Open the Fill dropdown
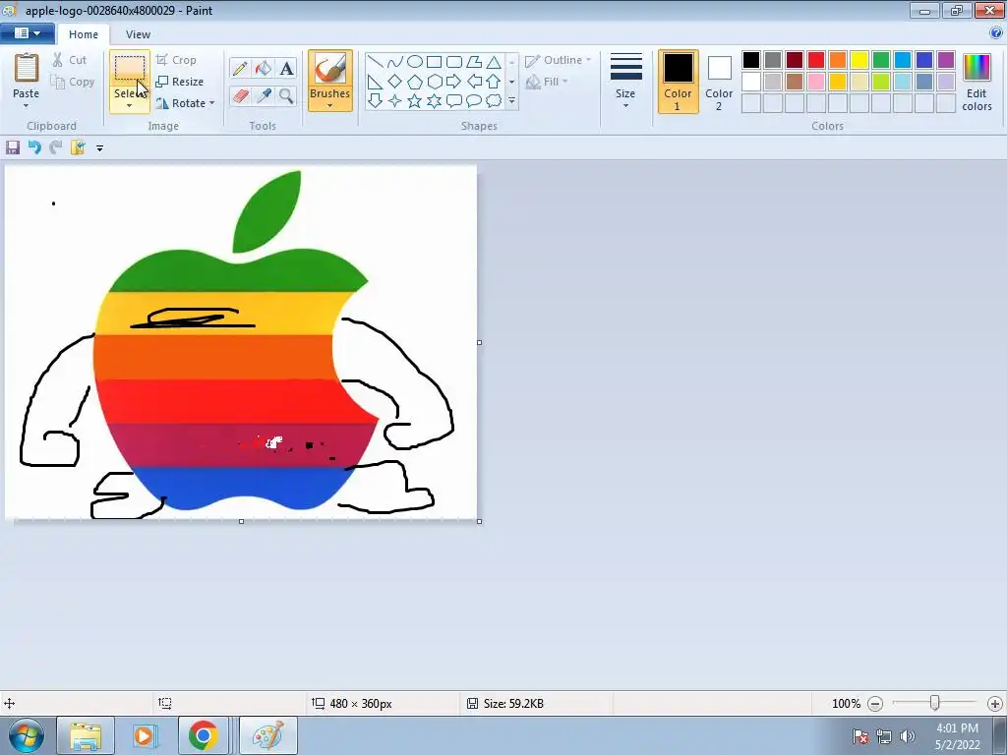The width and height of the screenshot is (1007, 755). (x=547, y=82)
